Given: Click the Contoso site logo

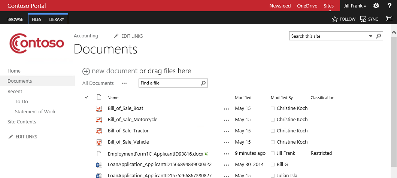Looking at the screenshot, I should pyautogui.click(x=37, y=43).
